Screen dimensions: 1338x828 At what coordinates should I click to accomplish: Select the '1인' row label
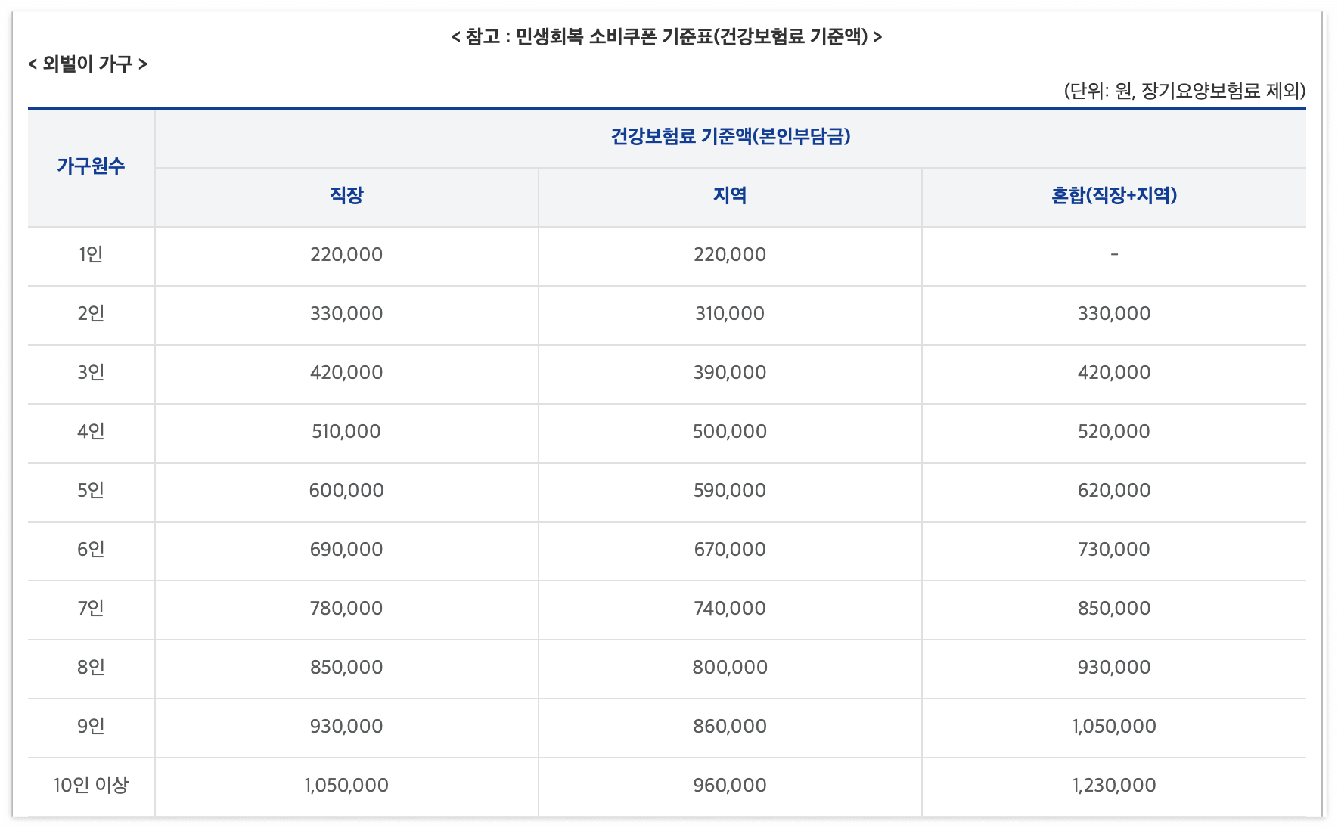91,255
